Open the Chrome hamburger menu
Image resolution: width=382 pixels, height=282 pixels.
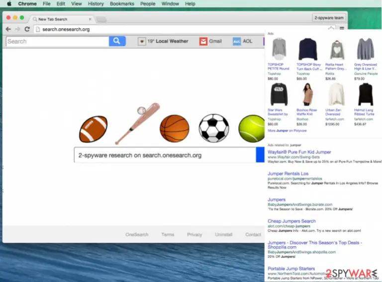tap(342, 29)
